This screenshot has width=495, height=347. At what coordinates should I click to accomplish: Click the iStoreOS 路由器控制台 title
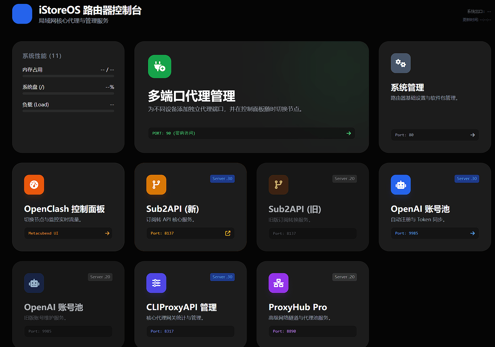pyautogui.click(x=90, y=10)
